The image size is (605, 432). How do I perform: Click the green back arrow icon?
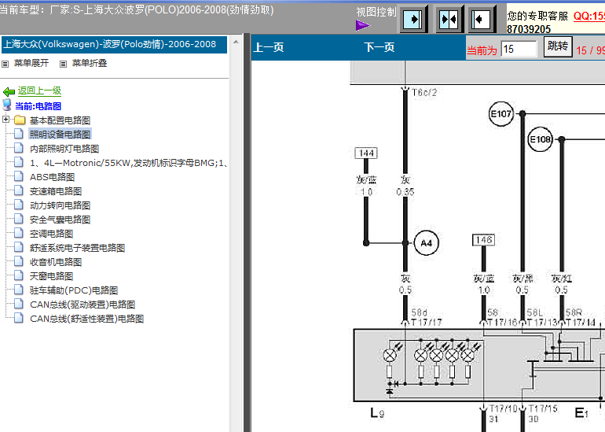(x=9, y=91)
